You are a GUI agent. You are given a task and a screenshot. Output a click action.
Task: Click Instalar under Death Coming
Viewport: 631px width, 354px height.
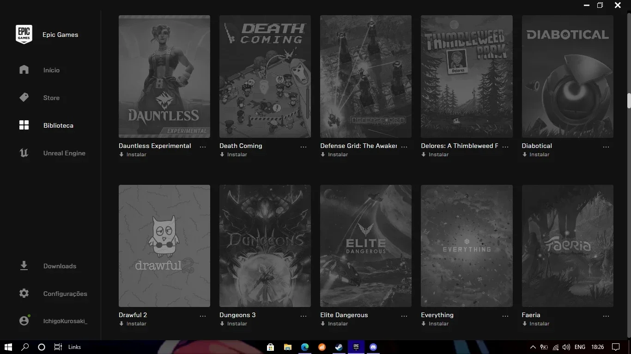tap(233, 154)
